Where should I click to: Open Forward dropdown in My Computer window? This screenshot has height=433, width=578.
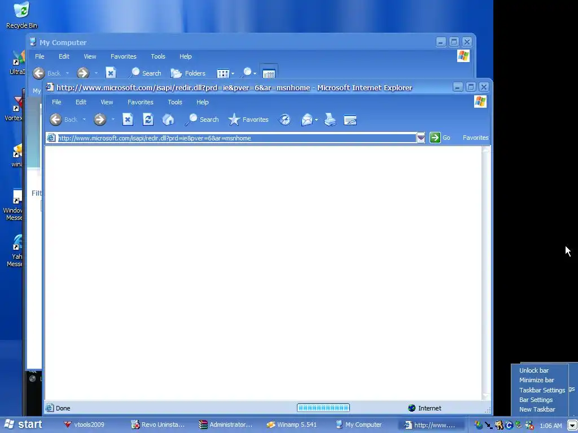(96, 73)
